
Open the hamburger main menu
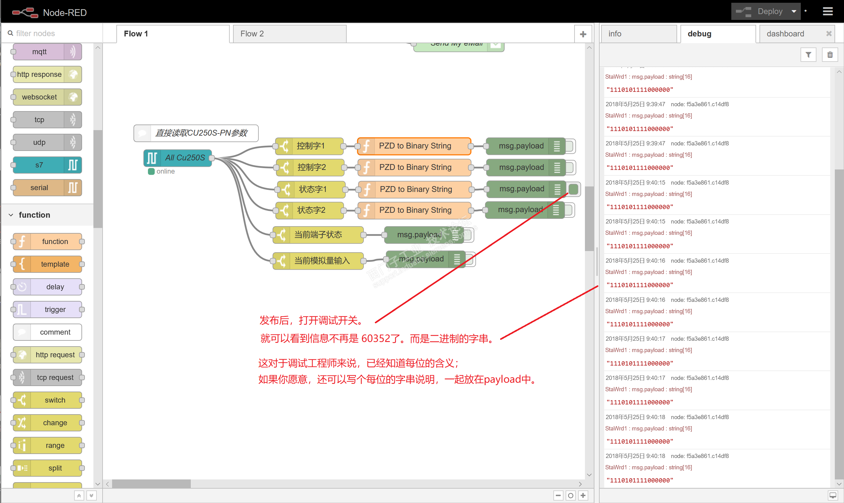click(x=827, y=12)
